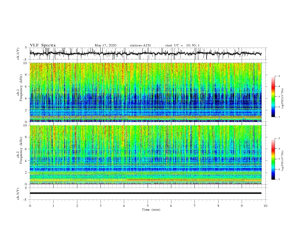Click the 'VLF Spectra' title text
Screen dimensions: 299x231
[x=43, y=45]
